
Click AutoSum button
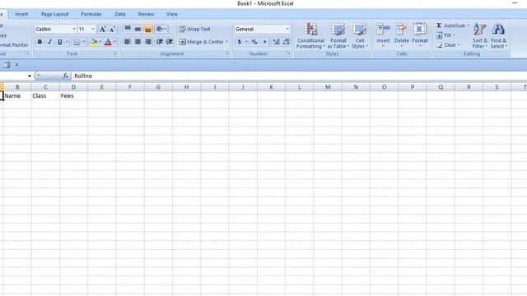pyautogui.click(x=450, y=25)
